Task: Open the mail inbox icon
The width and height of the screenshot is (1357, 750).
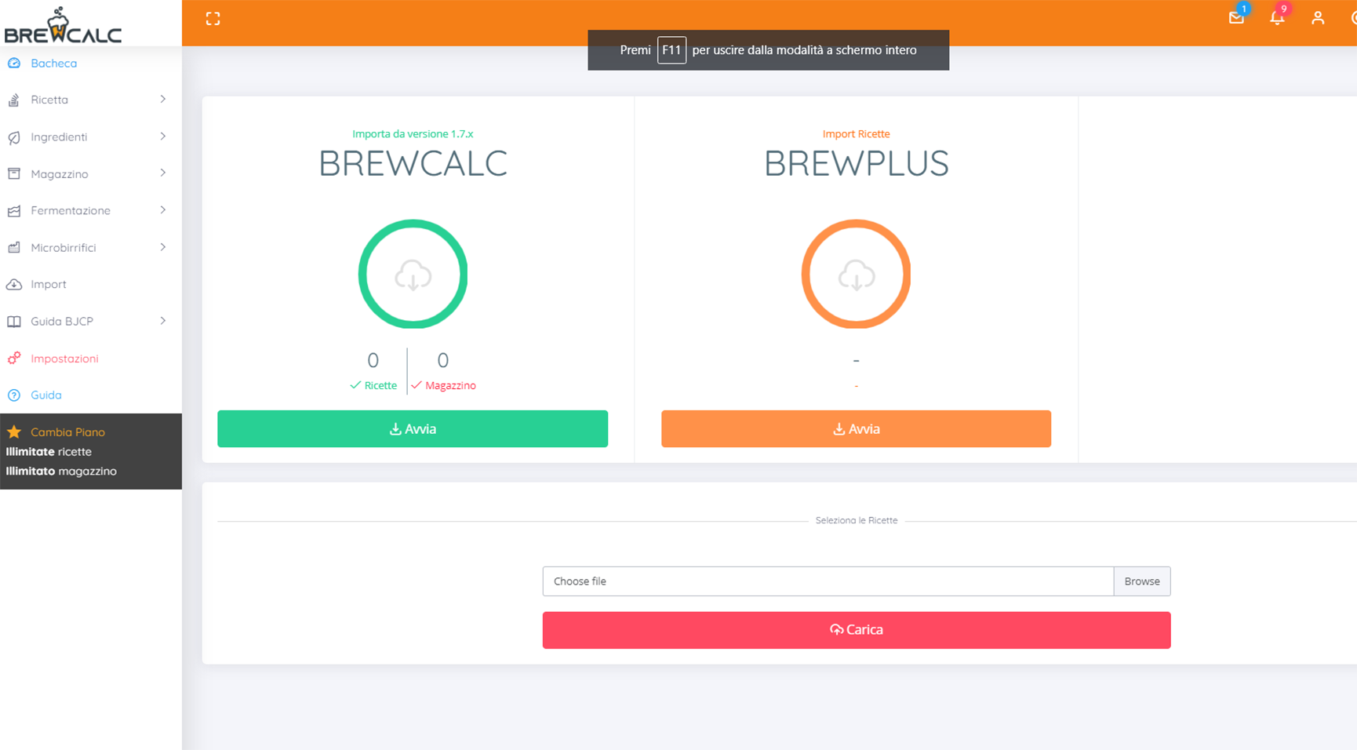Action: 1236,18
